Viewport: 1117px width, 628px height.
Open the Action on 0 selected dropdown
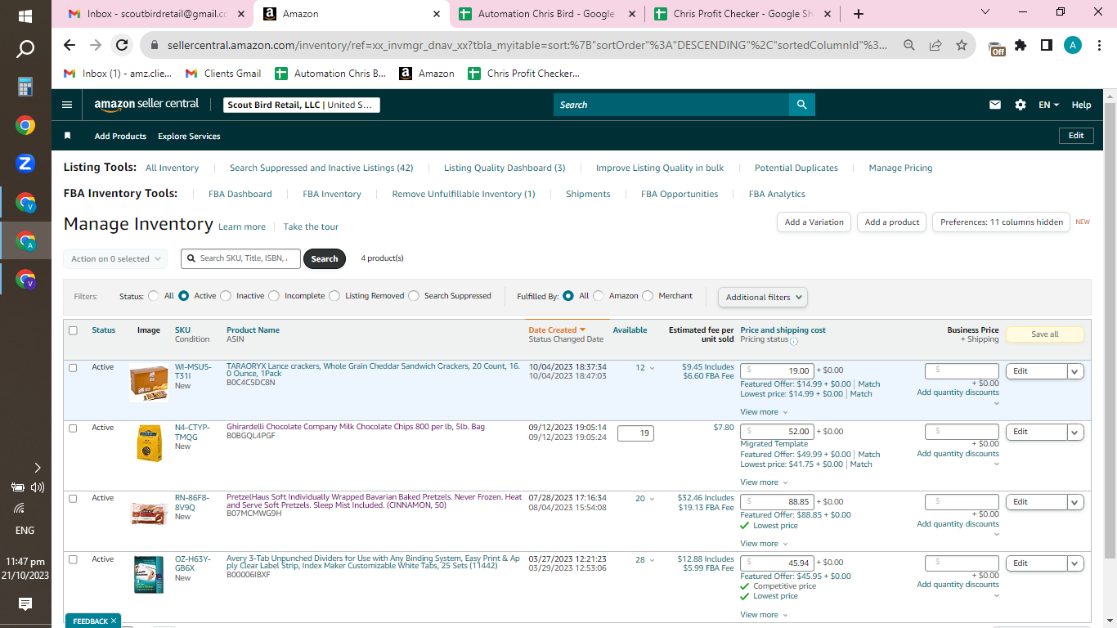tap(115, 258)
